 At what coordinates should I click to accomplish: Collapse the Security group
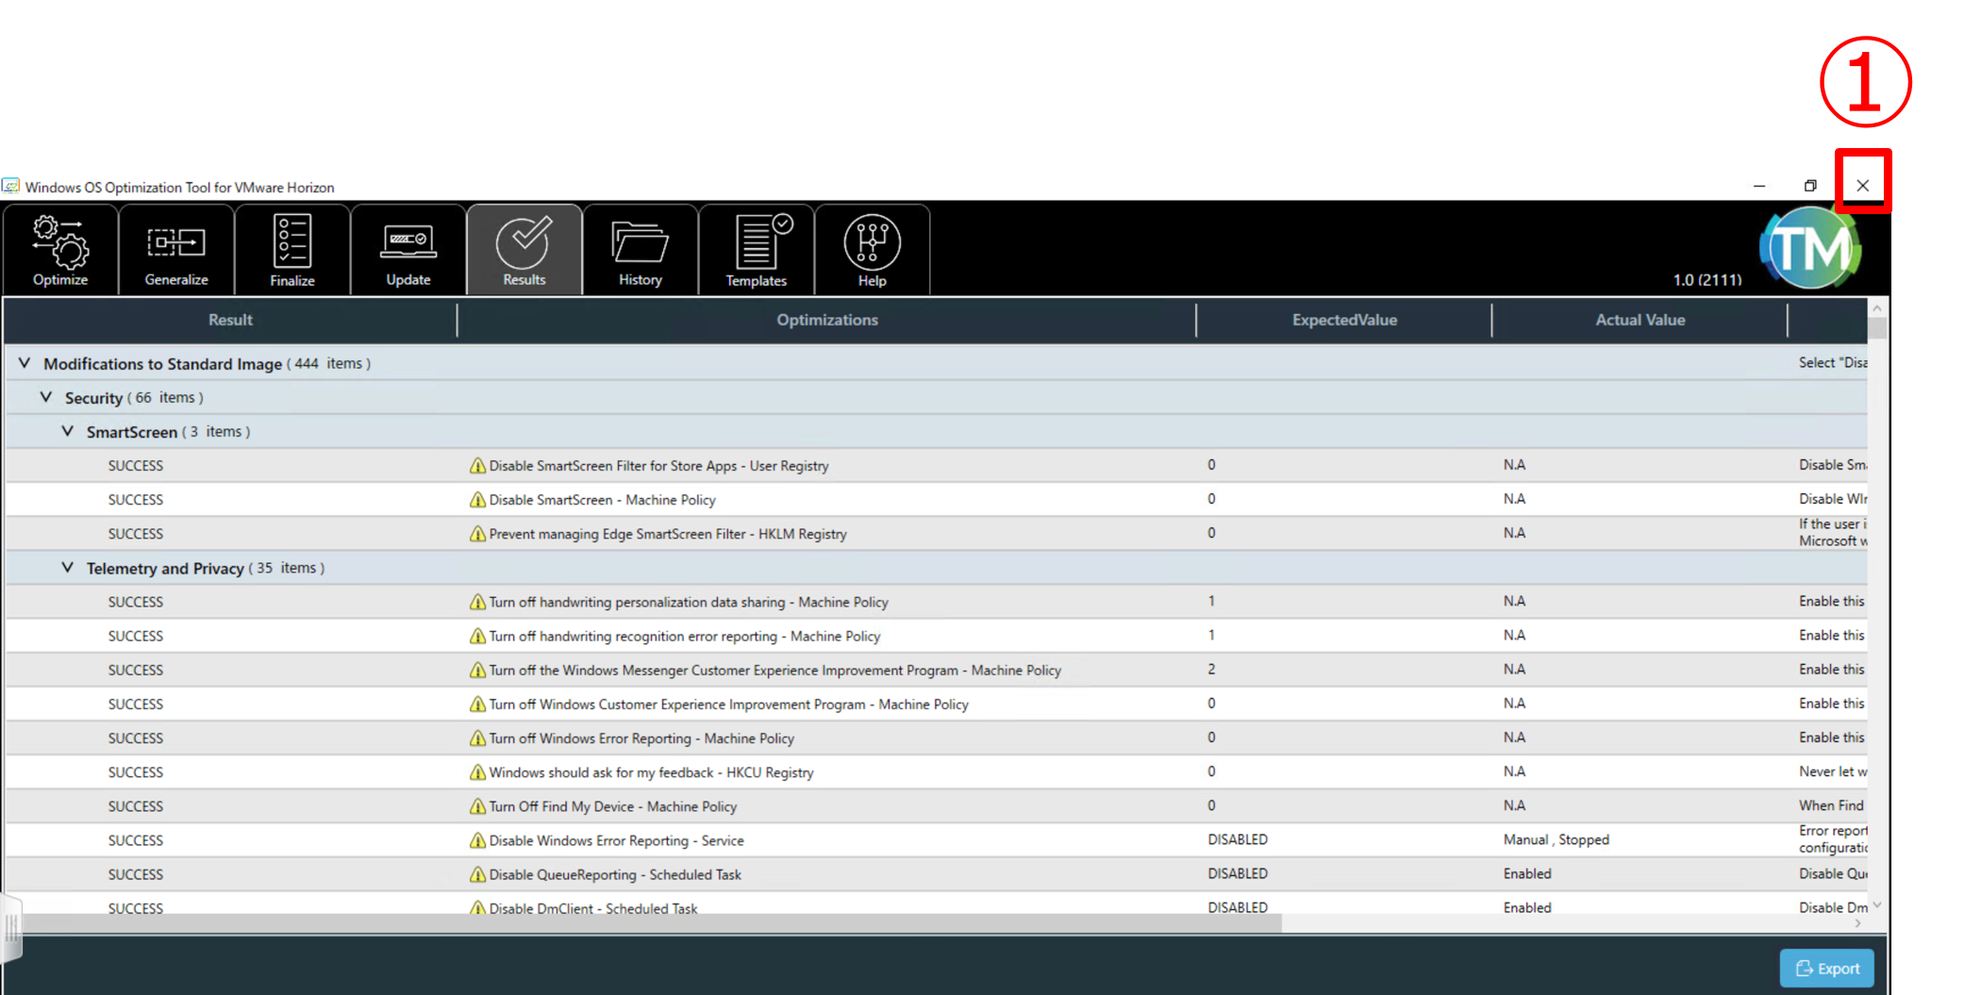[x=45, y=397]
